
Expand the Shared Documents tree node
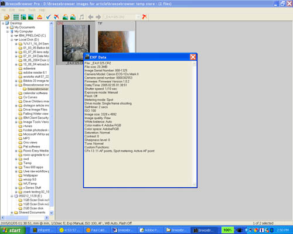coord(12,212)
